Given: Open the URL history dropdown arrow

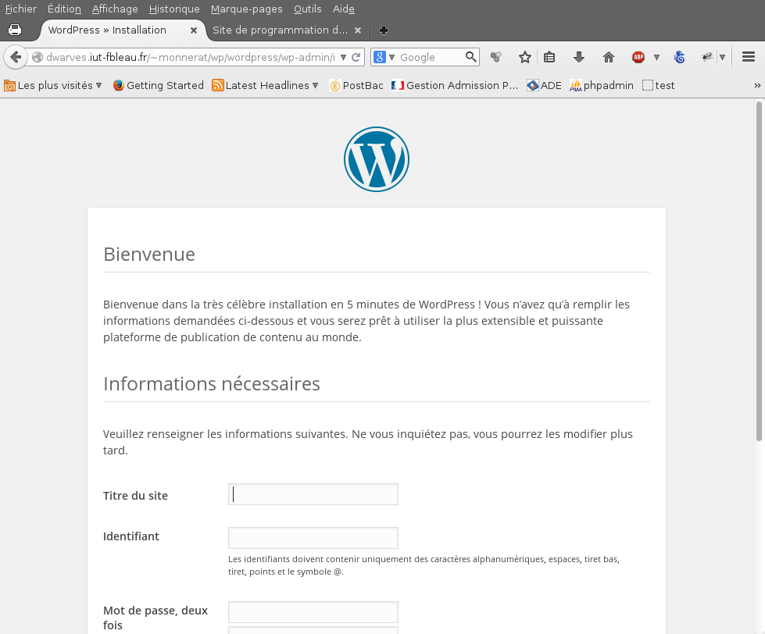Looking at the screenshot, I should [344, 57].
